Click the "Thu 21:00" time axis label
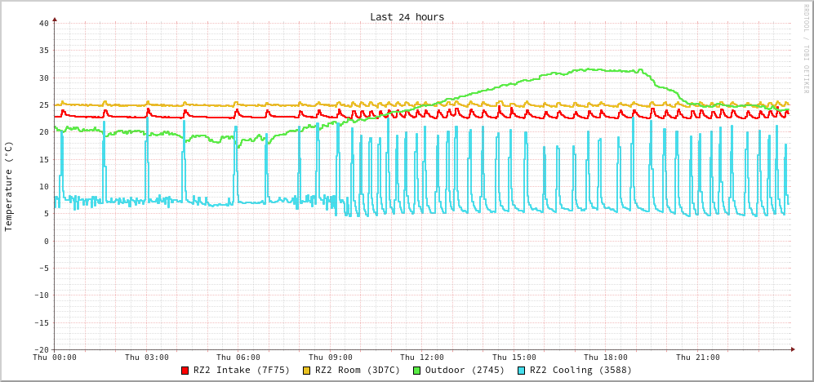Screen dimensions: 814x382 click(x=698, y=358)
